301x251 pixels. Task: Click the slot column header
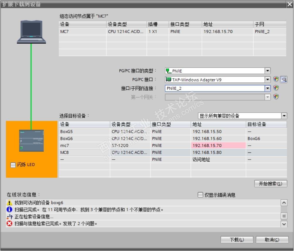tap(158, 24)
